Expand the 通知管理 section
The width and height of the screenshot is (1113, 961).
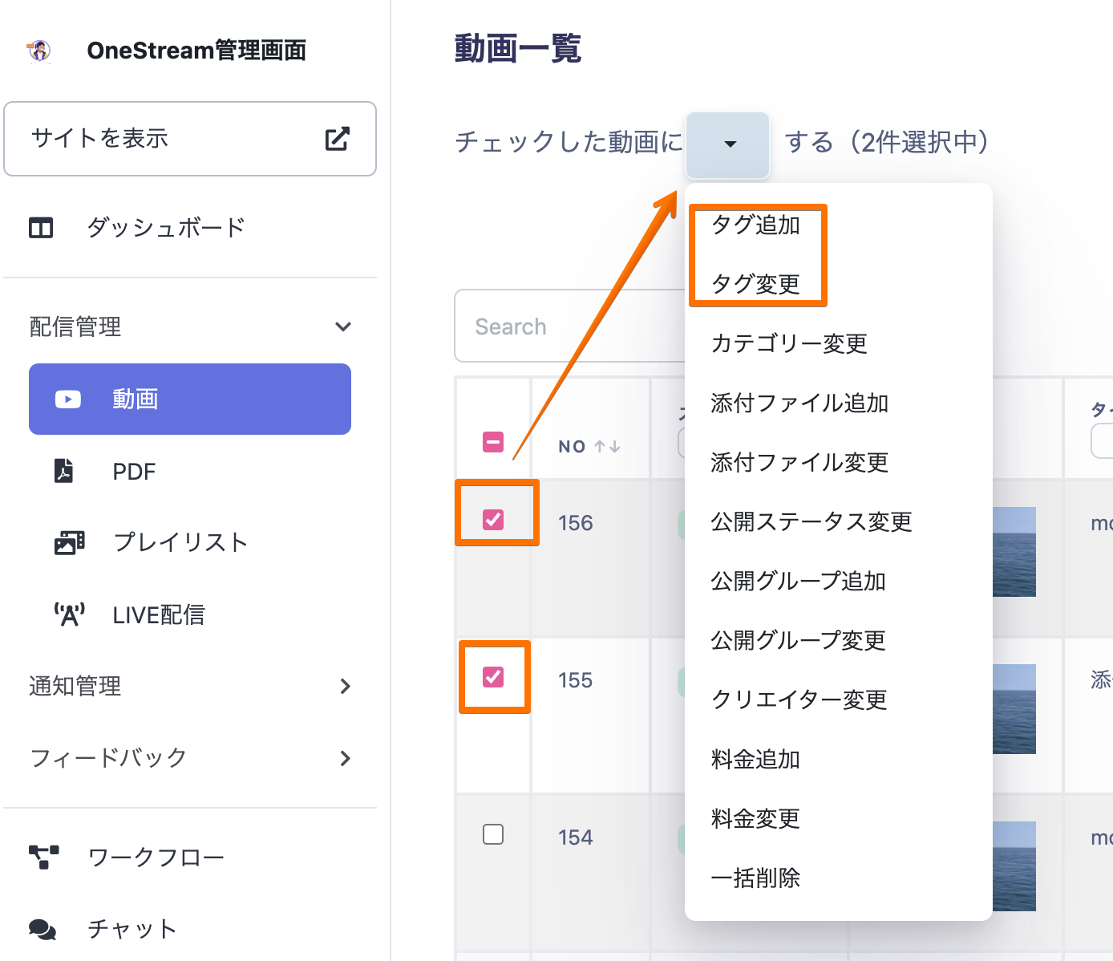coord(345,686)
